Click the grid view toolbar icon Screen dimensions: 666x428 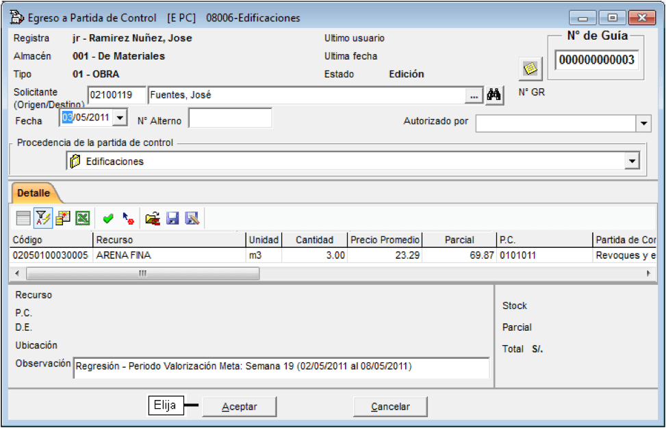coord(23,218)
